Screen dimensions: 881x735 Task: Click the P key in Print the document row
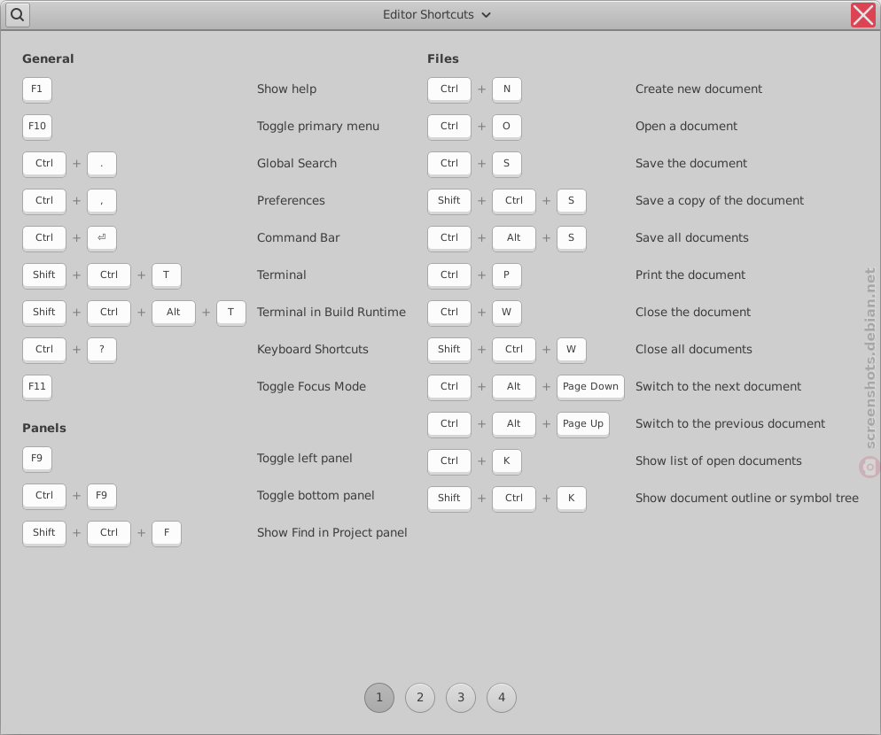[x=507, y=275]
